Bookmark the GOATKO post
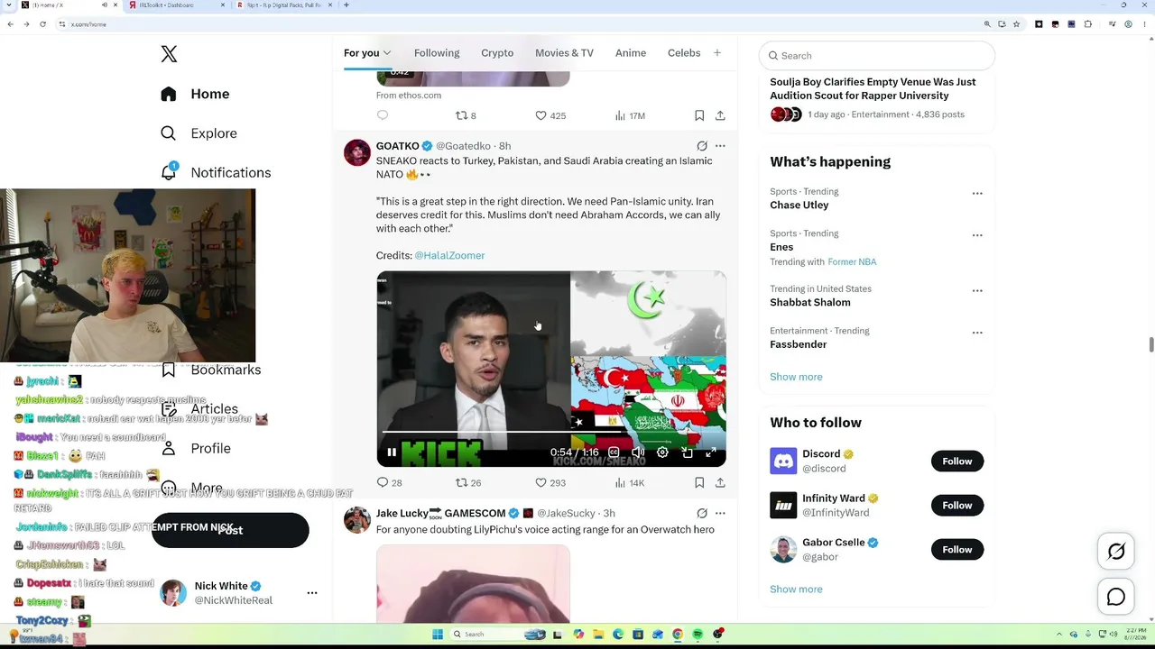This screenshot has height=649, width=1155. point(699,483)
